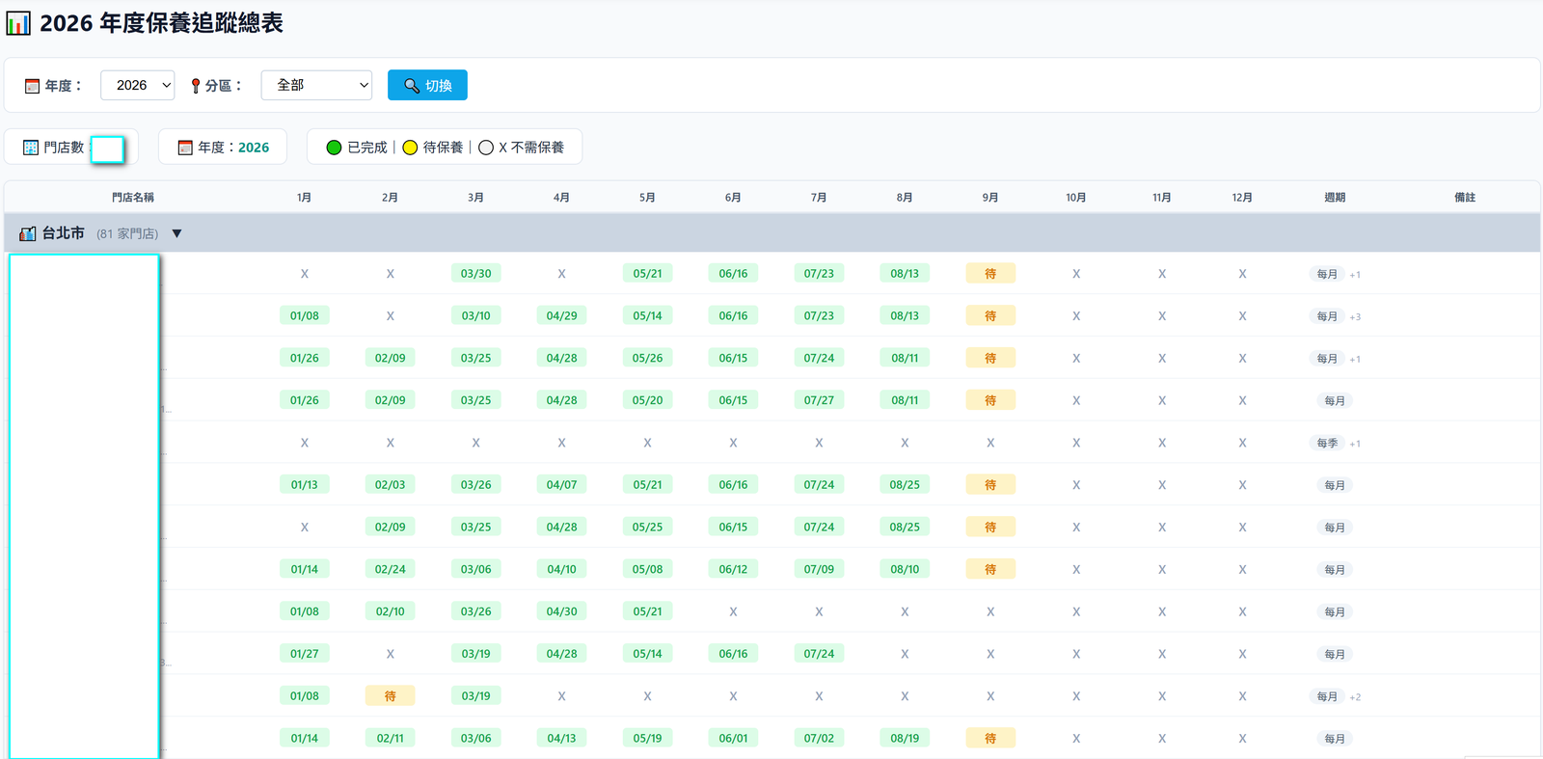
Task: Click the magnifier icon in 切換 button
Action: pyautogui.click(x=412, y=86)
